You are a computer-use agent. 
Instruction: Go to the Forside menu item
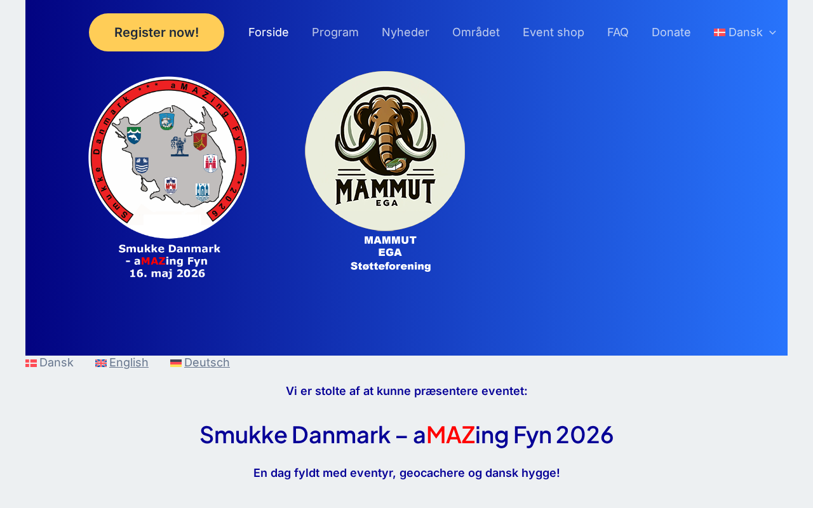tap(269, 32)
